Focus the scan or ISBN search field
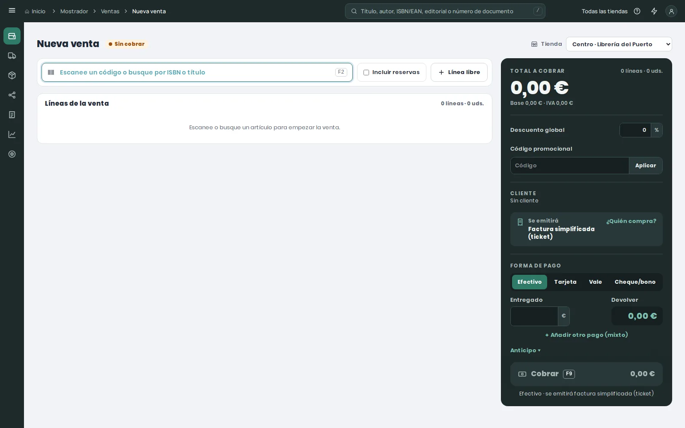The width and height of the screenshot is (685, 428). (x=197, y=72)
